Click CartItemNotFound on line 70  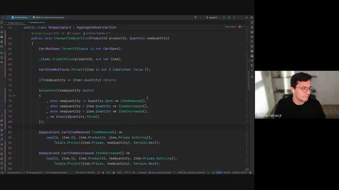[x=54, y=70]
